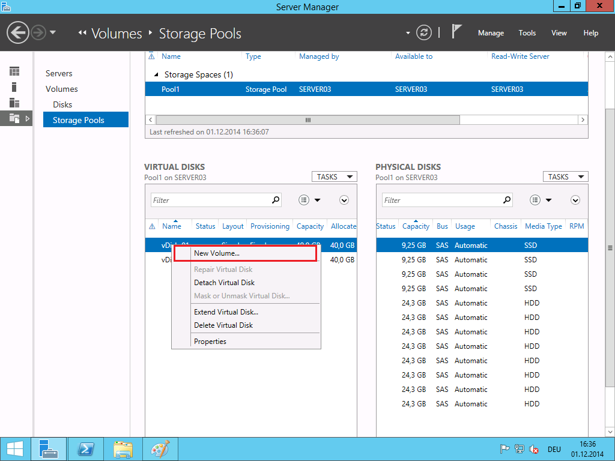Open the Virtual Disks TASKS dropdown
The height and width of the screenshot is (461, 615).
334,177
